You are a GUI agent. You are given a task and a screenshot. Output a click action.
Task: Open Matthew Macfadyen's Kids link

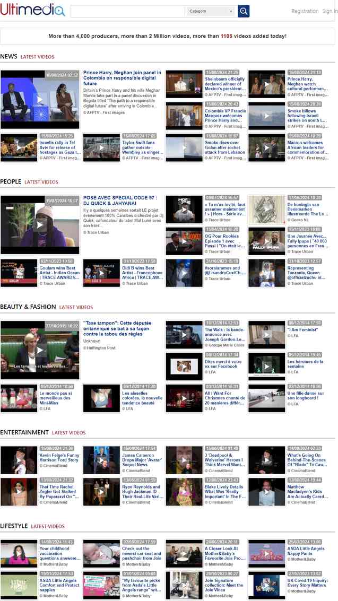coord(308,492)
